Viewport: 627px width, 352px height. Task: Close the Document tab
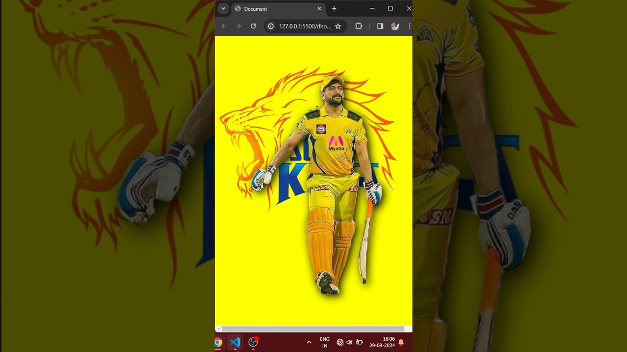319,9
